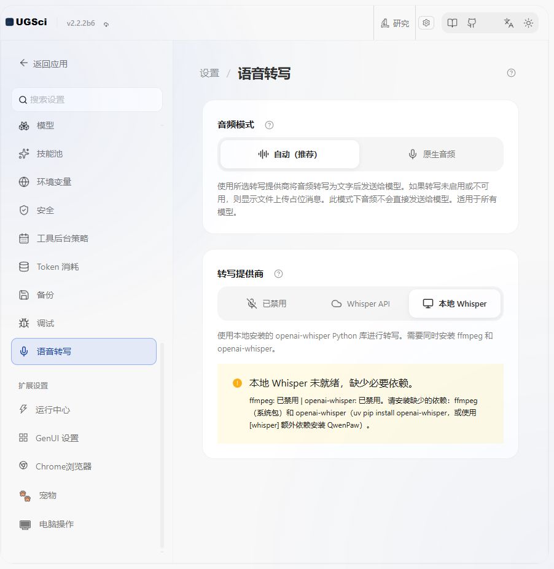Select 自动 (推荐) audio mode

pos(289,154)
